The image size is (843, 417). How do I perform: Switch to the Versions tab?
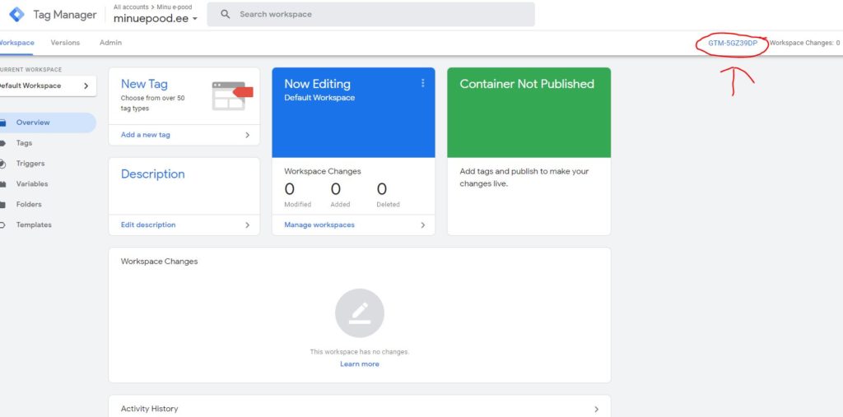coord(65,43)
